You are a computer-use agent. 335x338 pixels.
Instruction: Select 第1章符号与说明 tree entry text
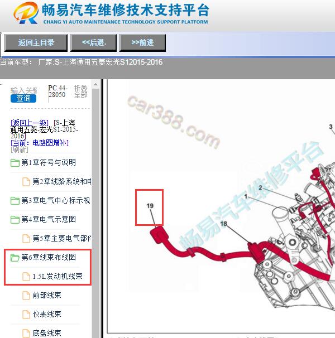[x=49, y=162]
